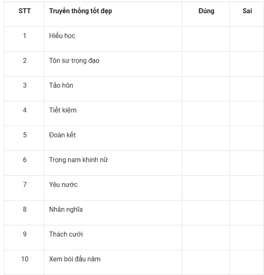Viewport: 264px width, 275px height.
Task: Select the text Tôn sư trọng đạo
Action: [x=74, y=61]
